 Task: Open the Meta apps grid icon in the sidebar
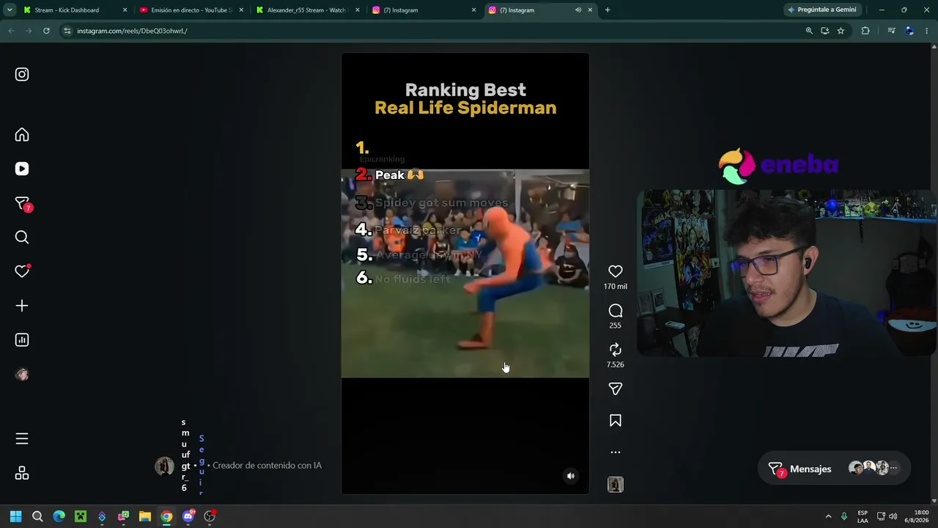(x=22, y=473)
